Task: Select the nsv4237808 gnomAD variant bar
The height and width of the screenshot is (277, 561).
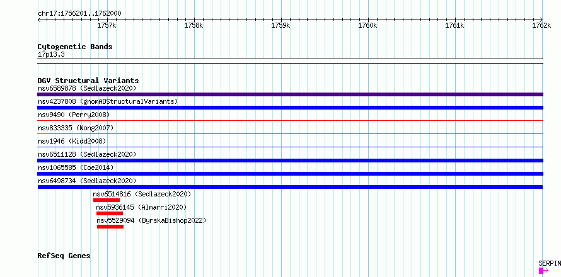Action: point(290,108)
